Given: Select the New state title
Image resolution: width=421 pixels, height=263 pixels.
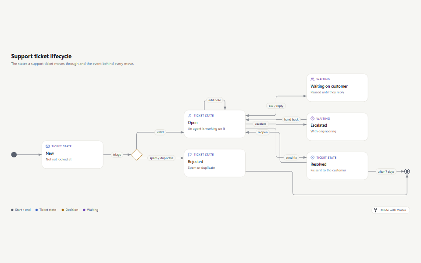Looking at the screenshot, I should 50,153.
